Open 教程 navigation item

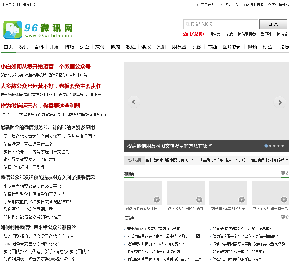[x=131, y=47]
